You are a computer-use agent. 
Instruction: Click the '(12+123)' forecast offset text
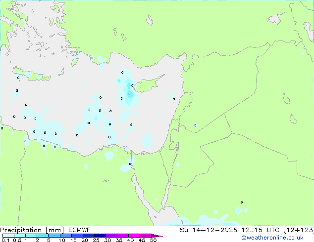(x=299, y=230)
